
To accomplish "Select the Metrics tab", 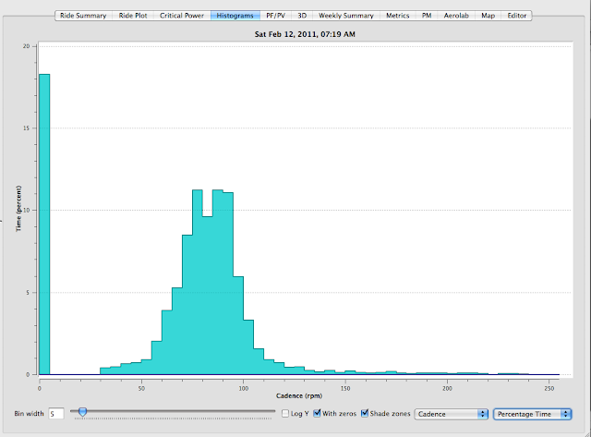I will coord(398,16).
